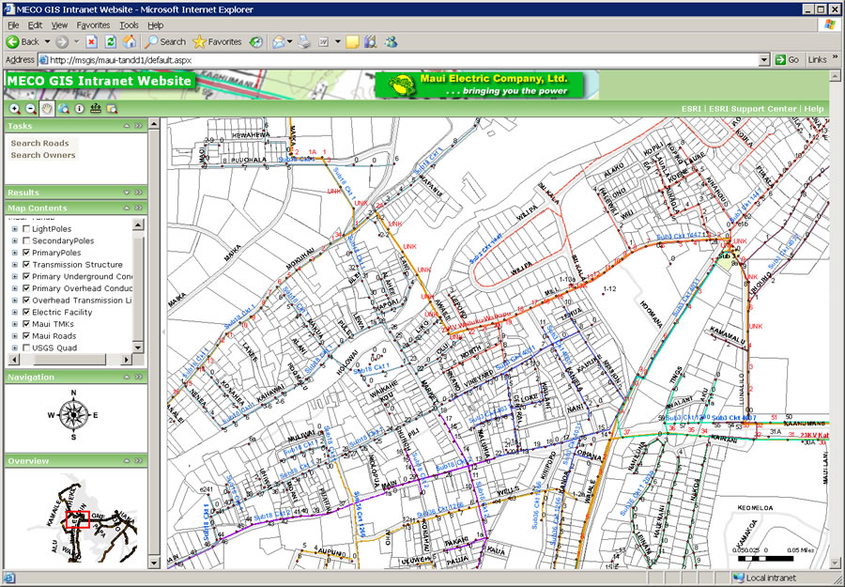Click the Full Extent globe tool

coord(63,109)
